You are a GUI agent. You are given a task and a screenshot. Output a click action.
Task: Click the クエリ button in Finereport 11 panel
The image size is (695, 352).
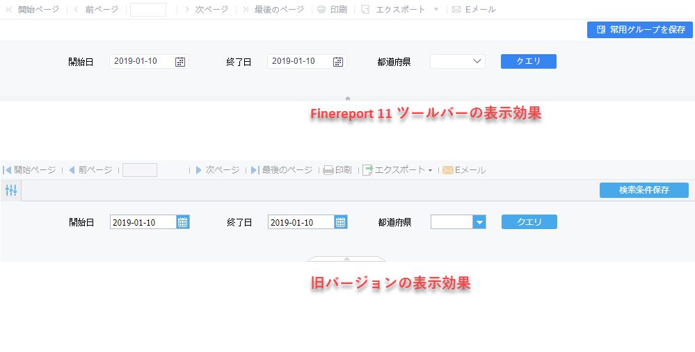pyautogui.click(x=528, y=62)
